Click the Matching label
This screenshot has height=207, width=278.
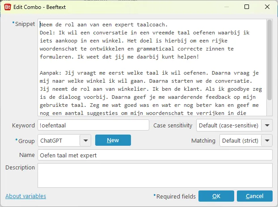(x=203, y=141)
